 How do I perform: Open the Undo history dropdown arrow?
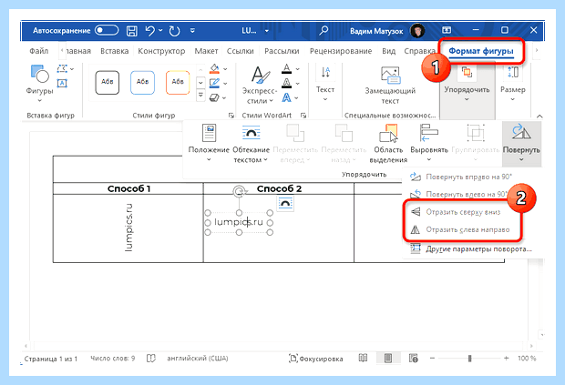(160, 31)
